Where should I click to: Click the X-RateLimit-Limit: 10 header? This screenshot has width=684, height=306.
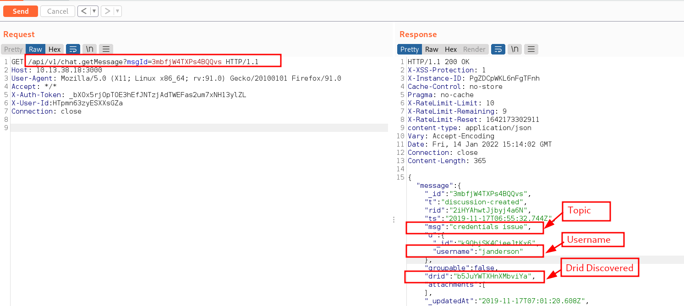coord(451,103)
